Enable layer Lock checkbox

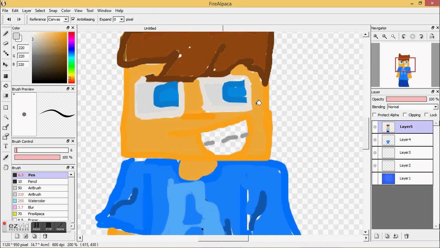pyautogui.click(x=427, y=115)
